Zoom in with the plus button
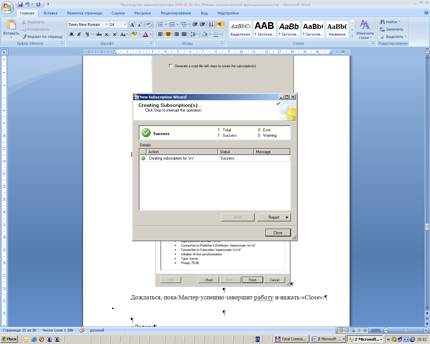 (x=425, y=330)
